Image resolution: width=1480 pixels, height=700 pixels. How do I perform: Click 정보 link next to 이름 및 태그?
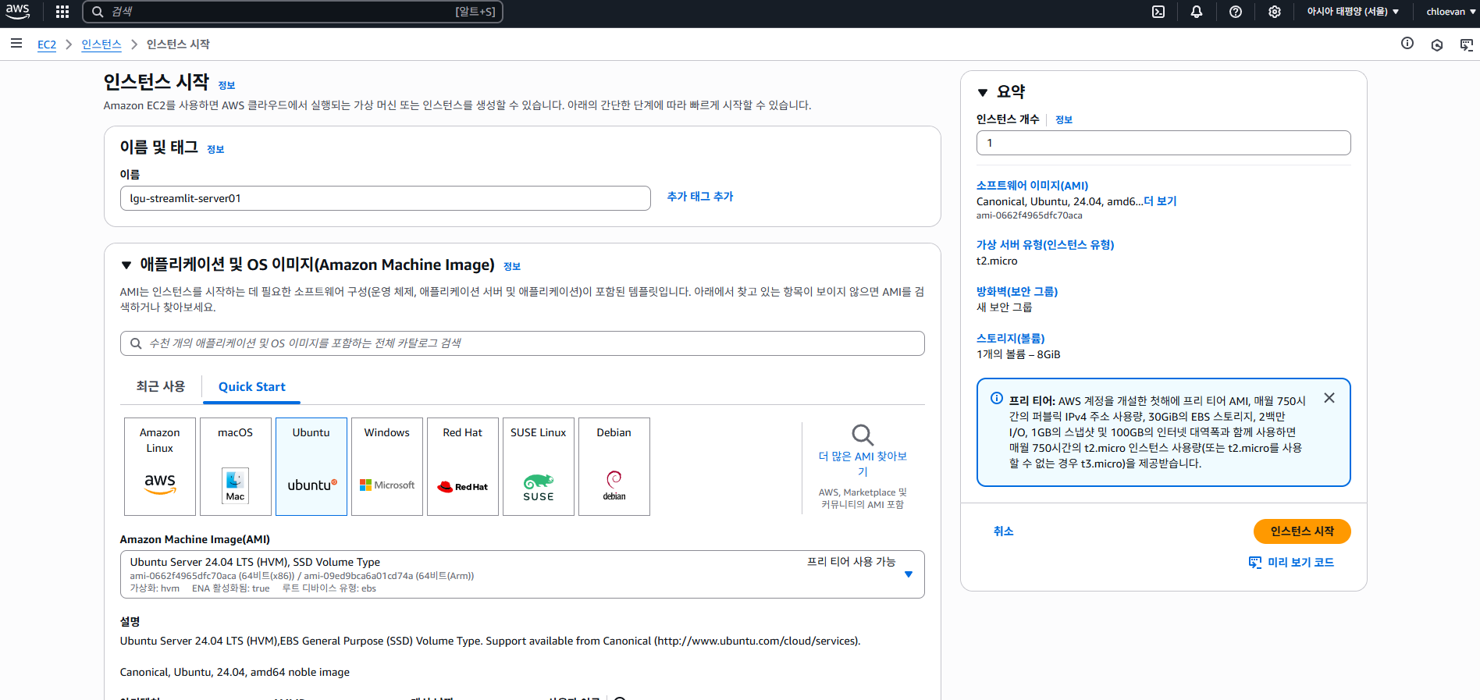point(215,150)
